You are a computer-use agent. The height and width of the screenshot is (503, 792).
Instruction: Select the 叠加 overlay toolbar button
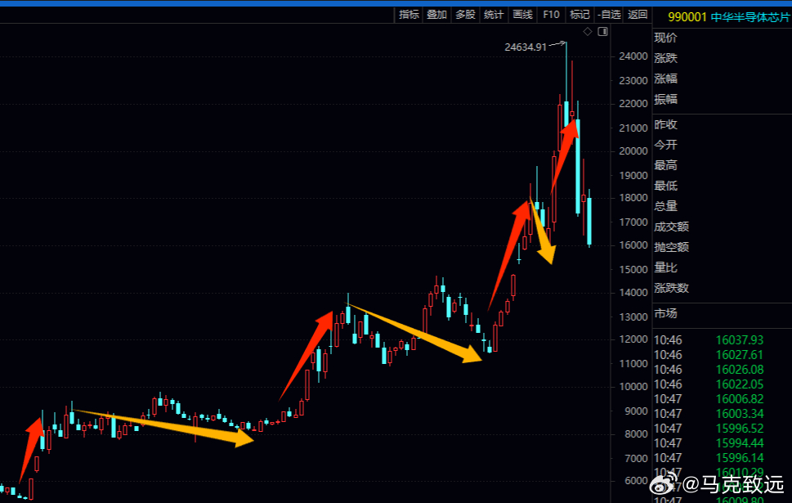(x=437, y=15)
